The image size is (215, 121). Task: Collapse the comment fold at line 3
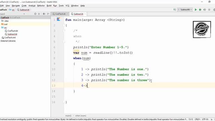point(64,31)
